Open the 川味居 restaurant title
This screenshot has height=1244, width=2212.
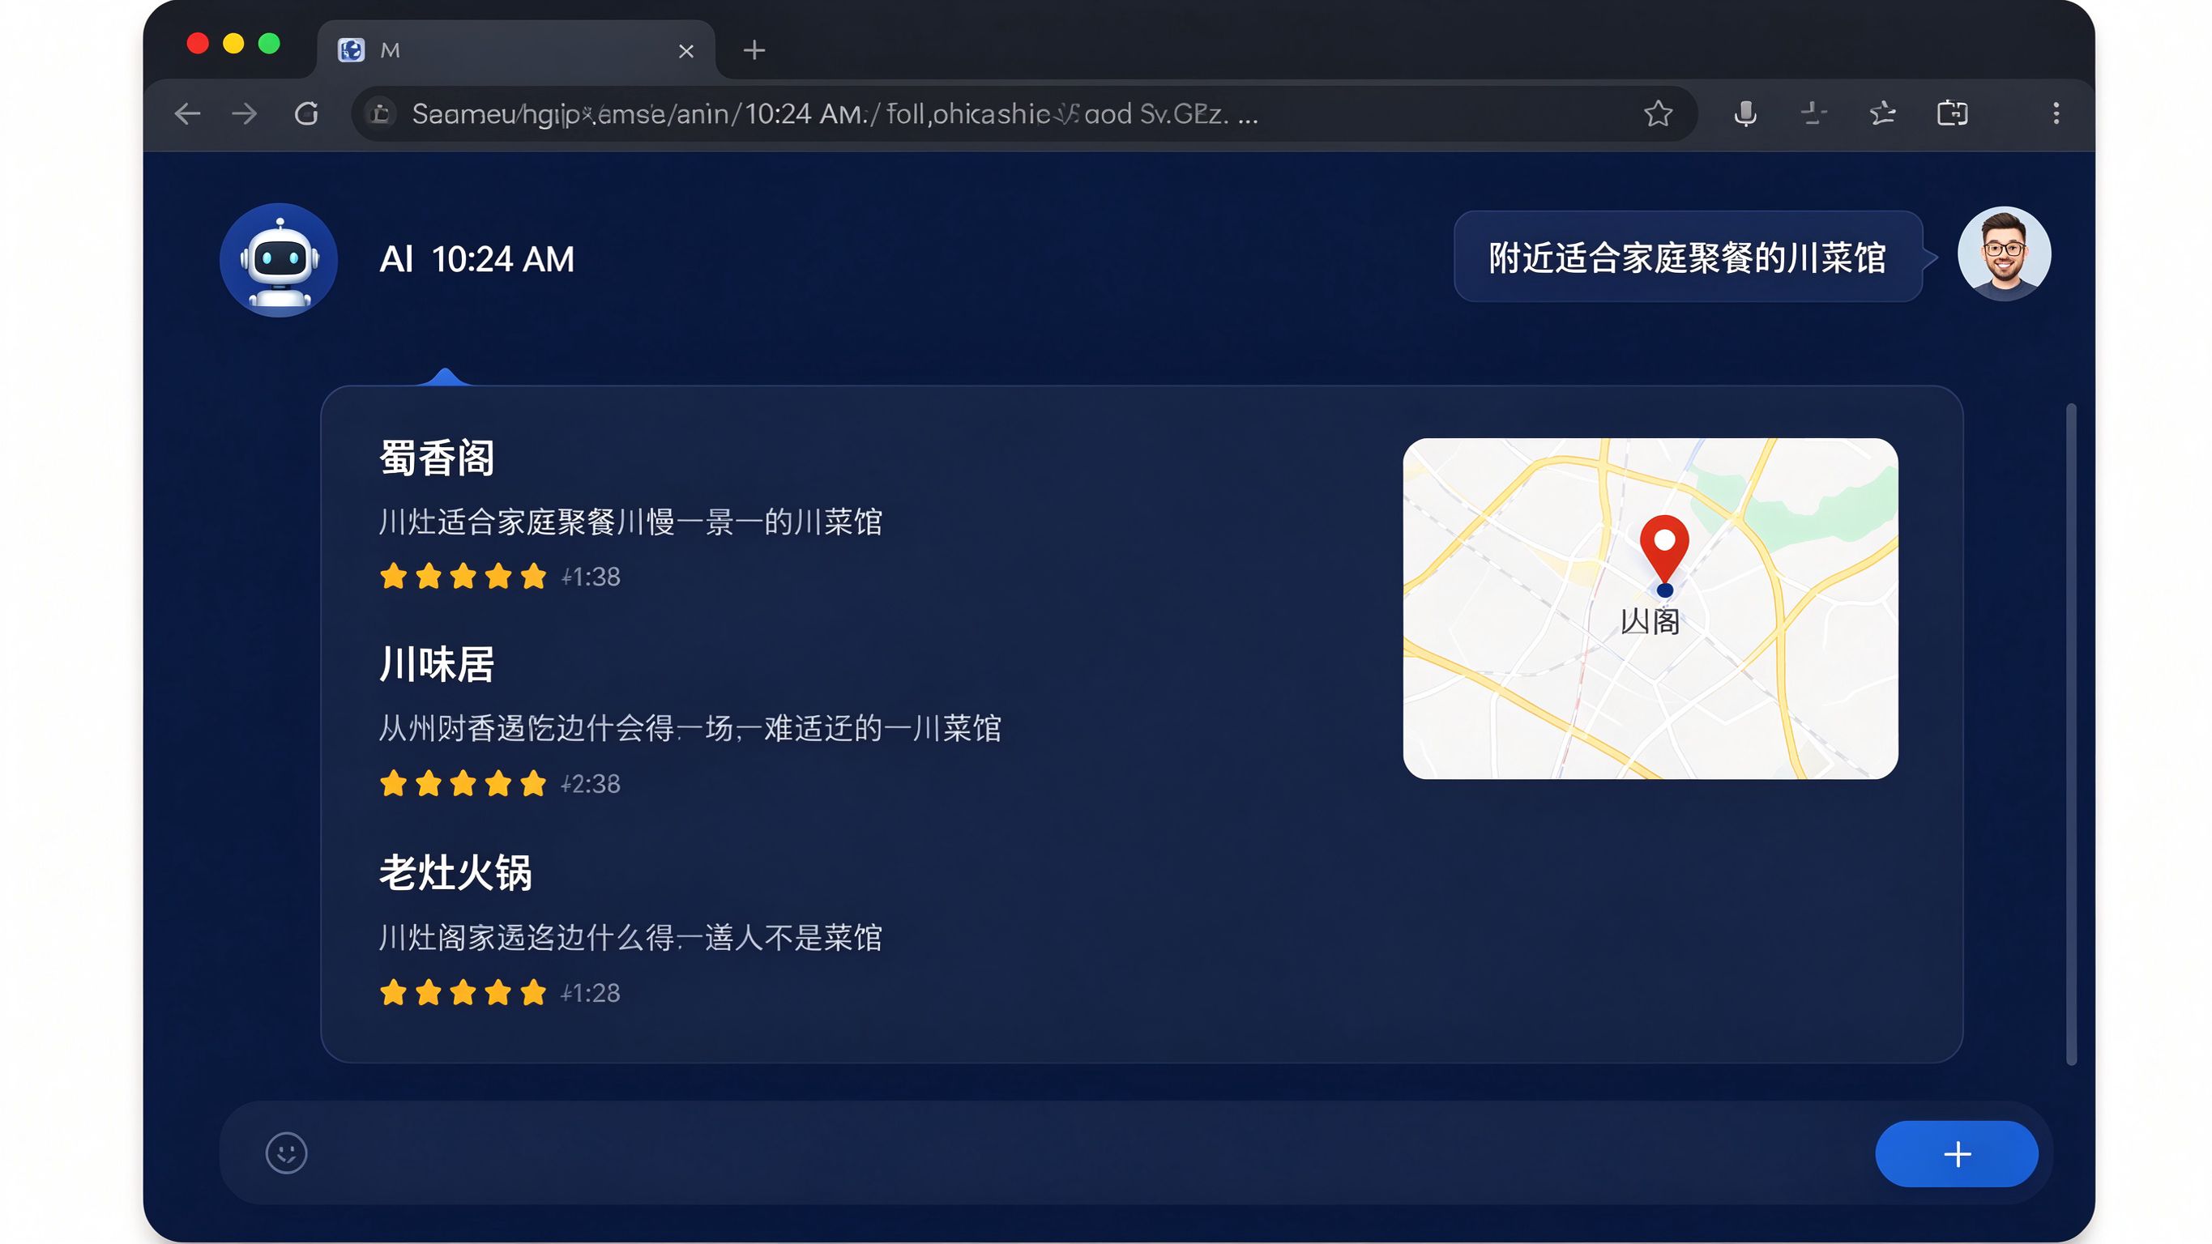point(437,664)
